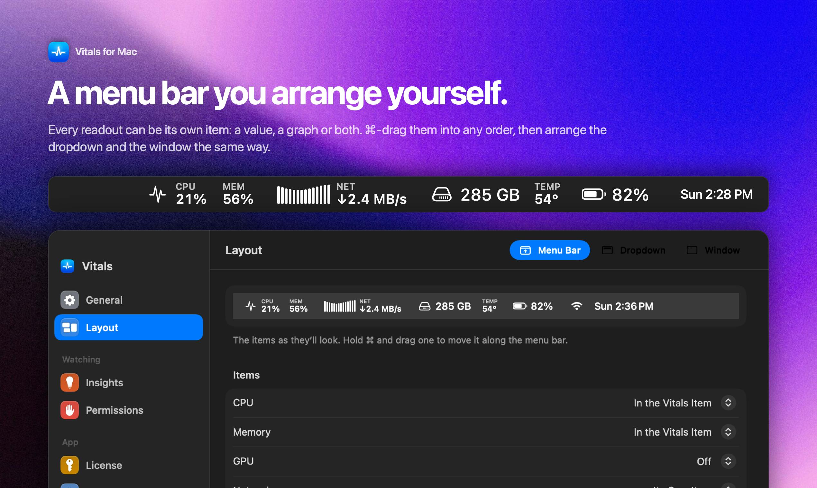
Task: Click the network bar graph in the 2:28 PM menu bar
Action: pyautogui.click(x=303, y=194)
